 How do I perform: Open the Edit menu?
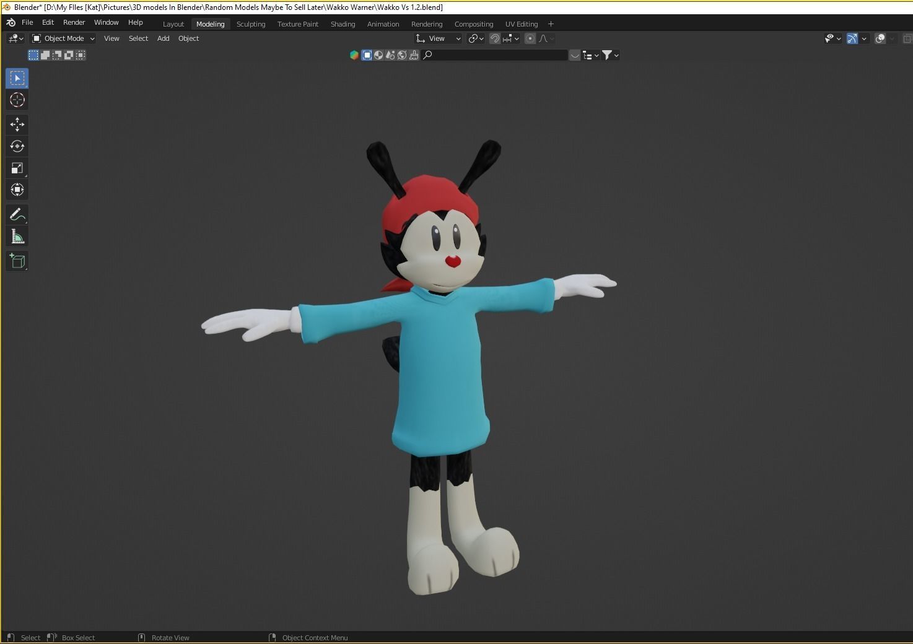coord(48,22)
